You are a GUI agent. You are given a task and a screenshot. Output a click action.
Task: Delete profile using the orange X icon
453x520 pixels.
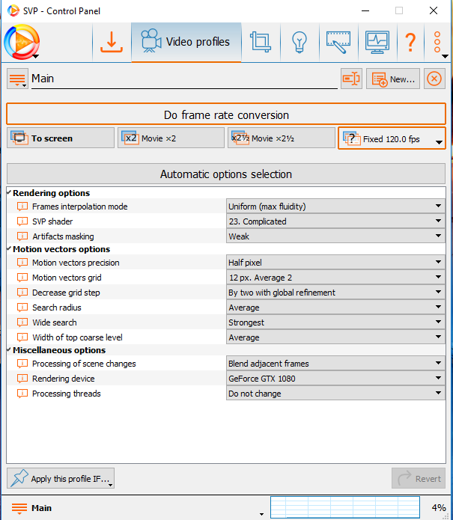click(434, 79)
